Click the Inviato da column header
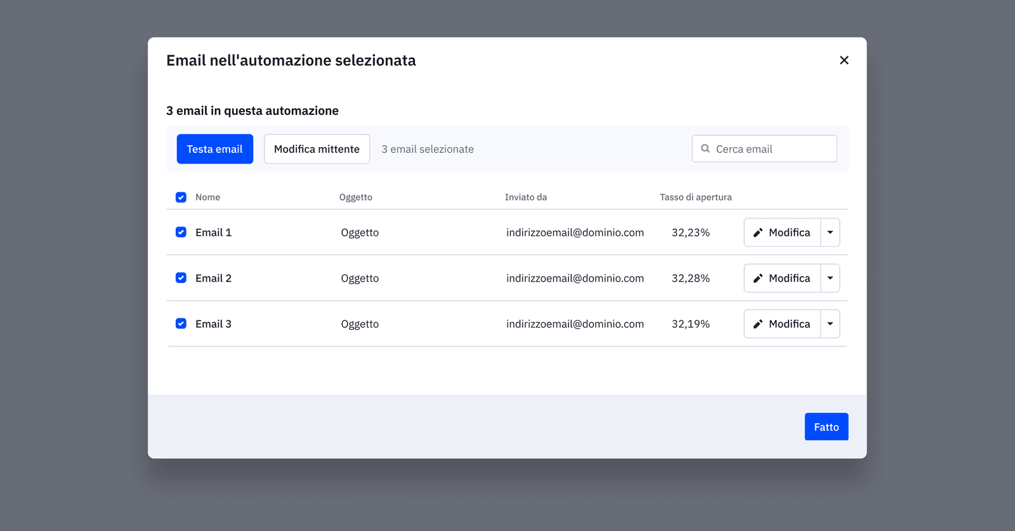Viewport: 1015px width, 531px height. click(x=525, y=197)
